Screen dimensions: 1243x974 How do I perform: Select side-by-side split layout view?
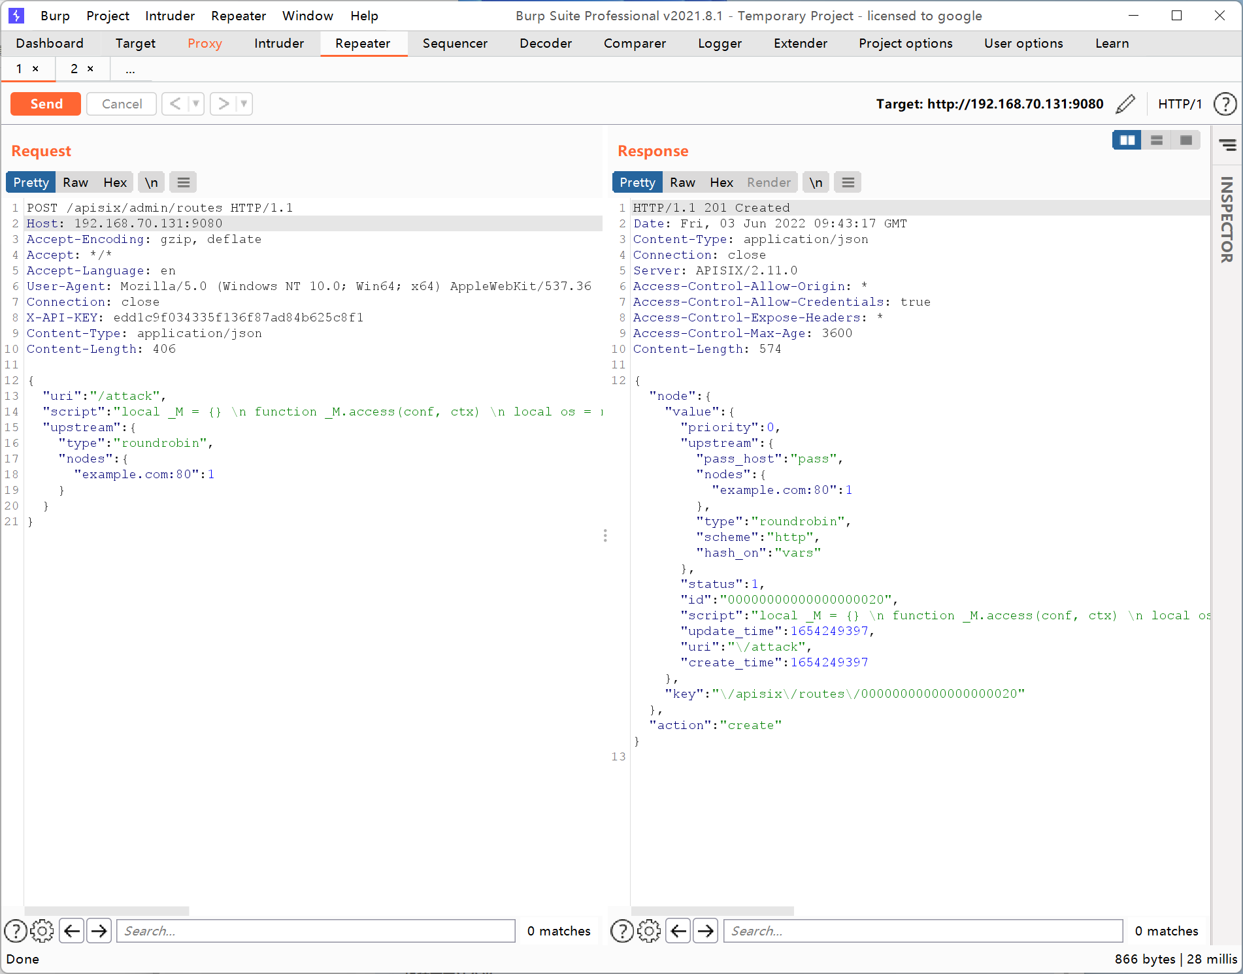[1127, 140]
